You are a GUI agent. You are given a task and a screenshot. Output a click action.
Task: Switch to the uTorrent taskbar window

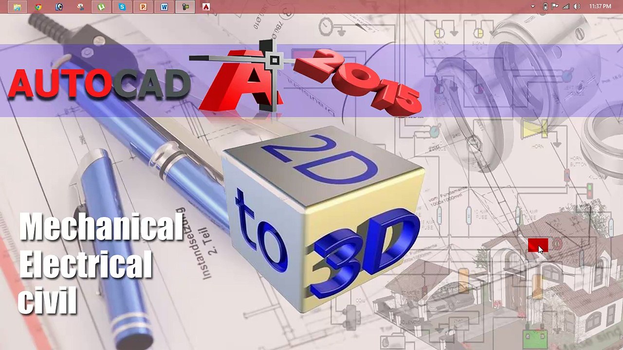101,7
